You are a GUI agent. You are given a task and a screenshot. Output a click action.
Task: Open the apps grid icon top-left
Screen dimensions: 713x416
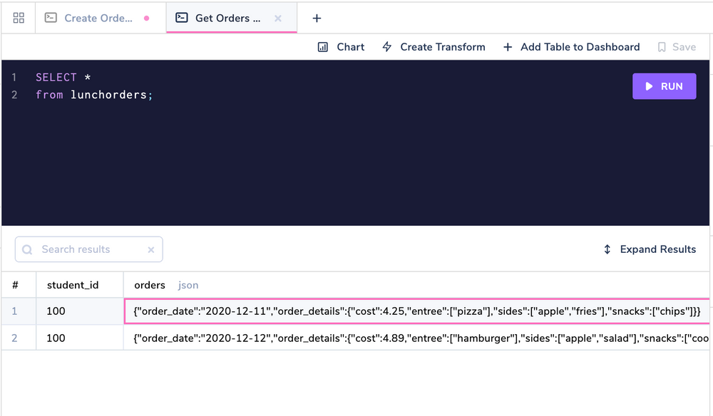pyautogui.click(x=18, y=18)
